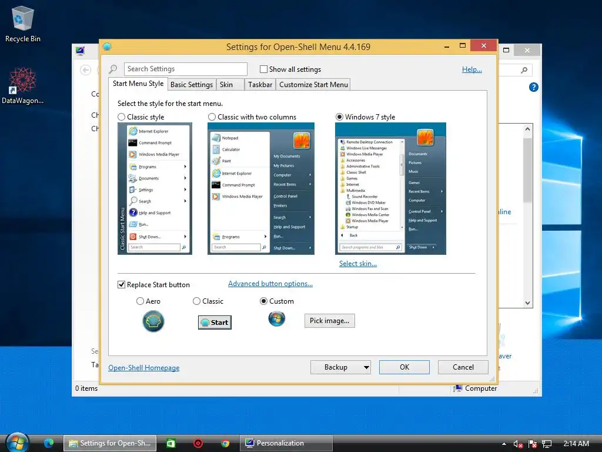Select the Windows 7 style radio button

click(x=339, y=117)
